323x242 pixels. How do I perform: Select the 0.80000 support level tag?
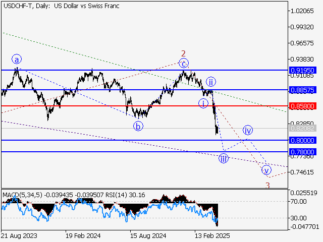coord(303,140)
